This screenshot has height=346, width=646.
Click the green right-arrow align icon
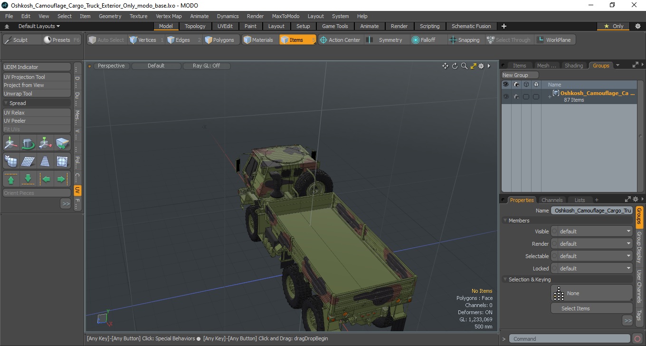coord(62,179)
